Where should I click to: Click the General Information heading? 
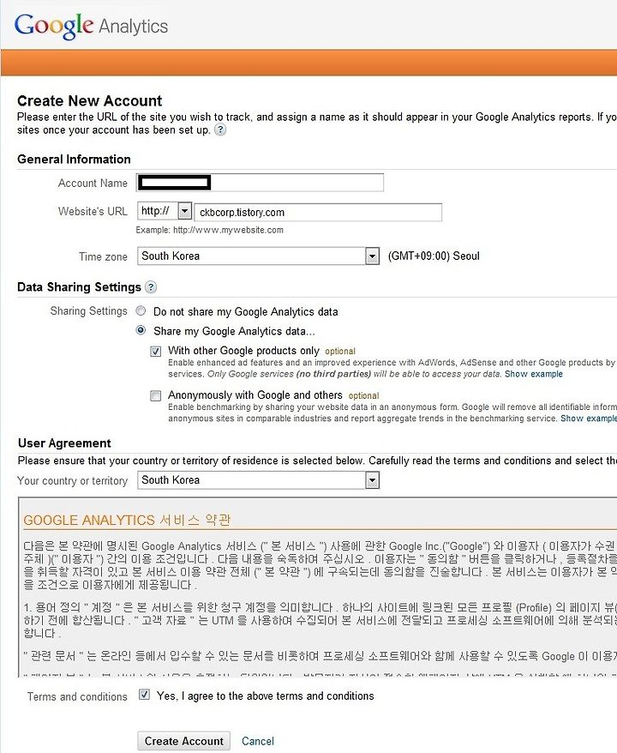click(x=74, y=160)
